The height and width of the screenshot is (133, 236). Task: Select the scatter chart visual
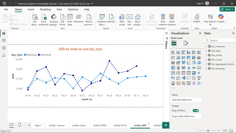188,63
